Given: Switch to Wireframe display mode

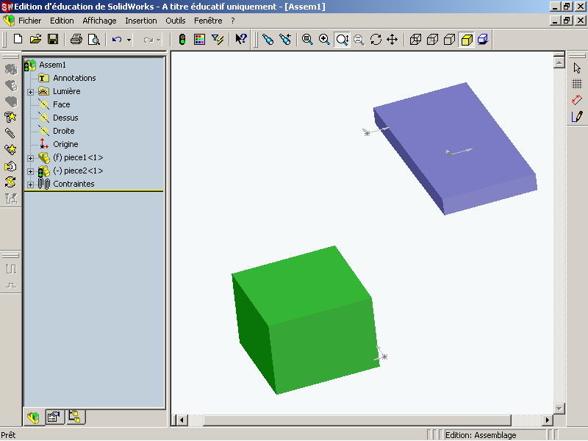Looking at the screenshot, I should [415, 40].
